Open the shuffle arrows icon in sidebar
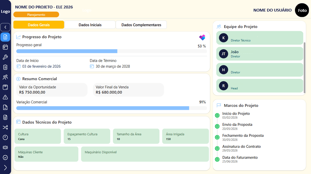The image size is (311, 174). click(x=5, y=127)
